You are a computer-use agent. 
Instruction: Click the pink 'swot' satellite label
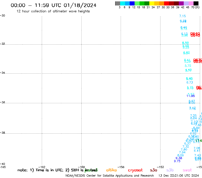pyautogui.click(x=187, y=170)
